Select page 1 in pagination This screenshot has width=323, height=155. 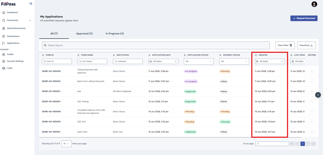(303, 144)
